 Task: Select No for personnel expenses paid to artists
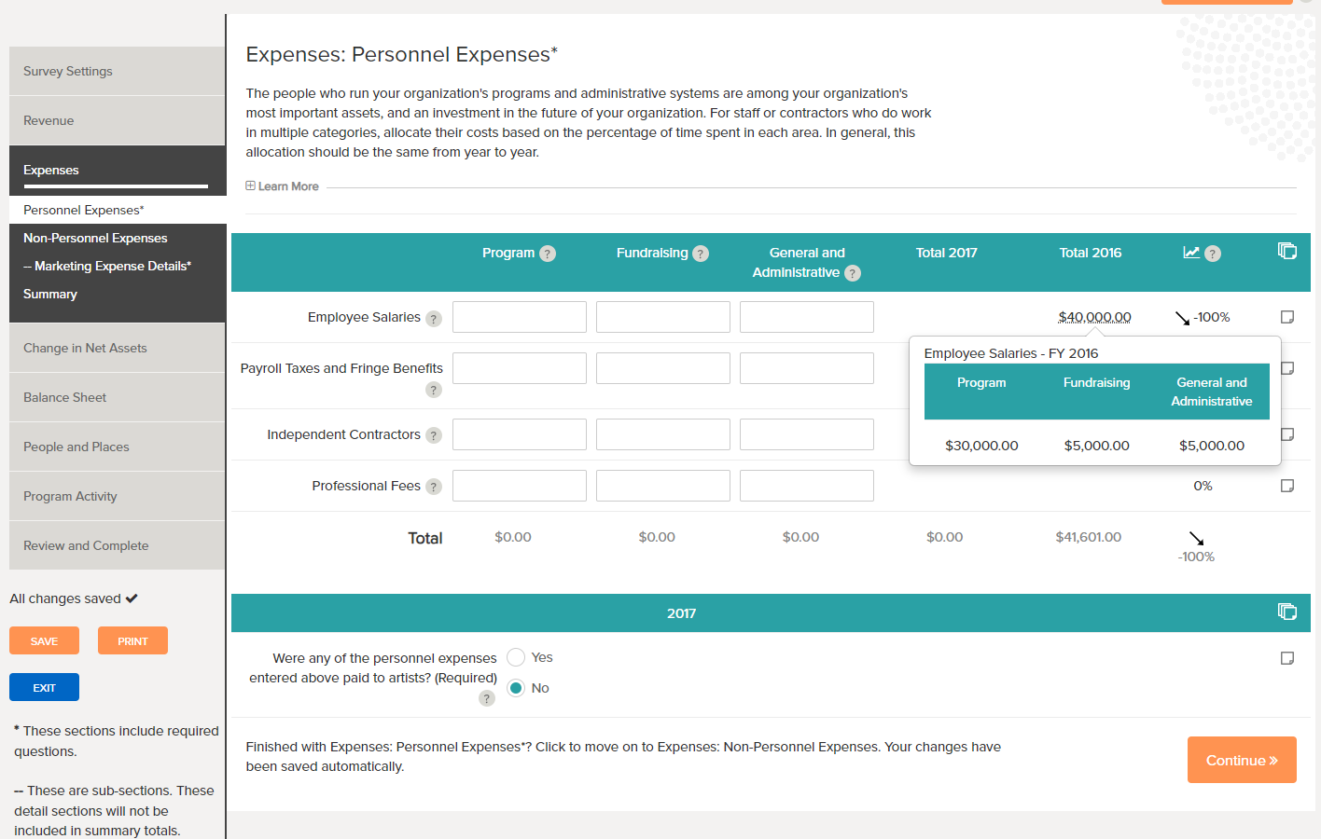coord(516,688)
